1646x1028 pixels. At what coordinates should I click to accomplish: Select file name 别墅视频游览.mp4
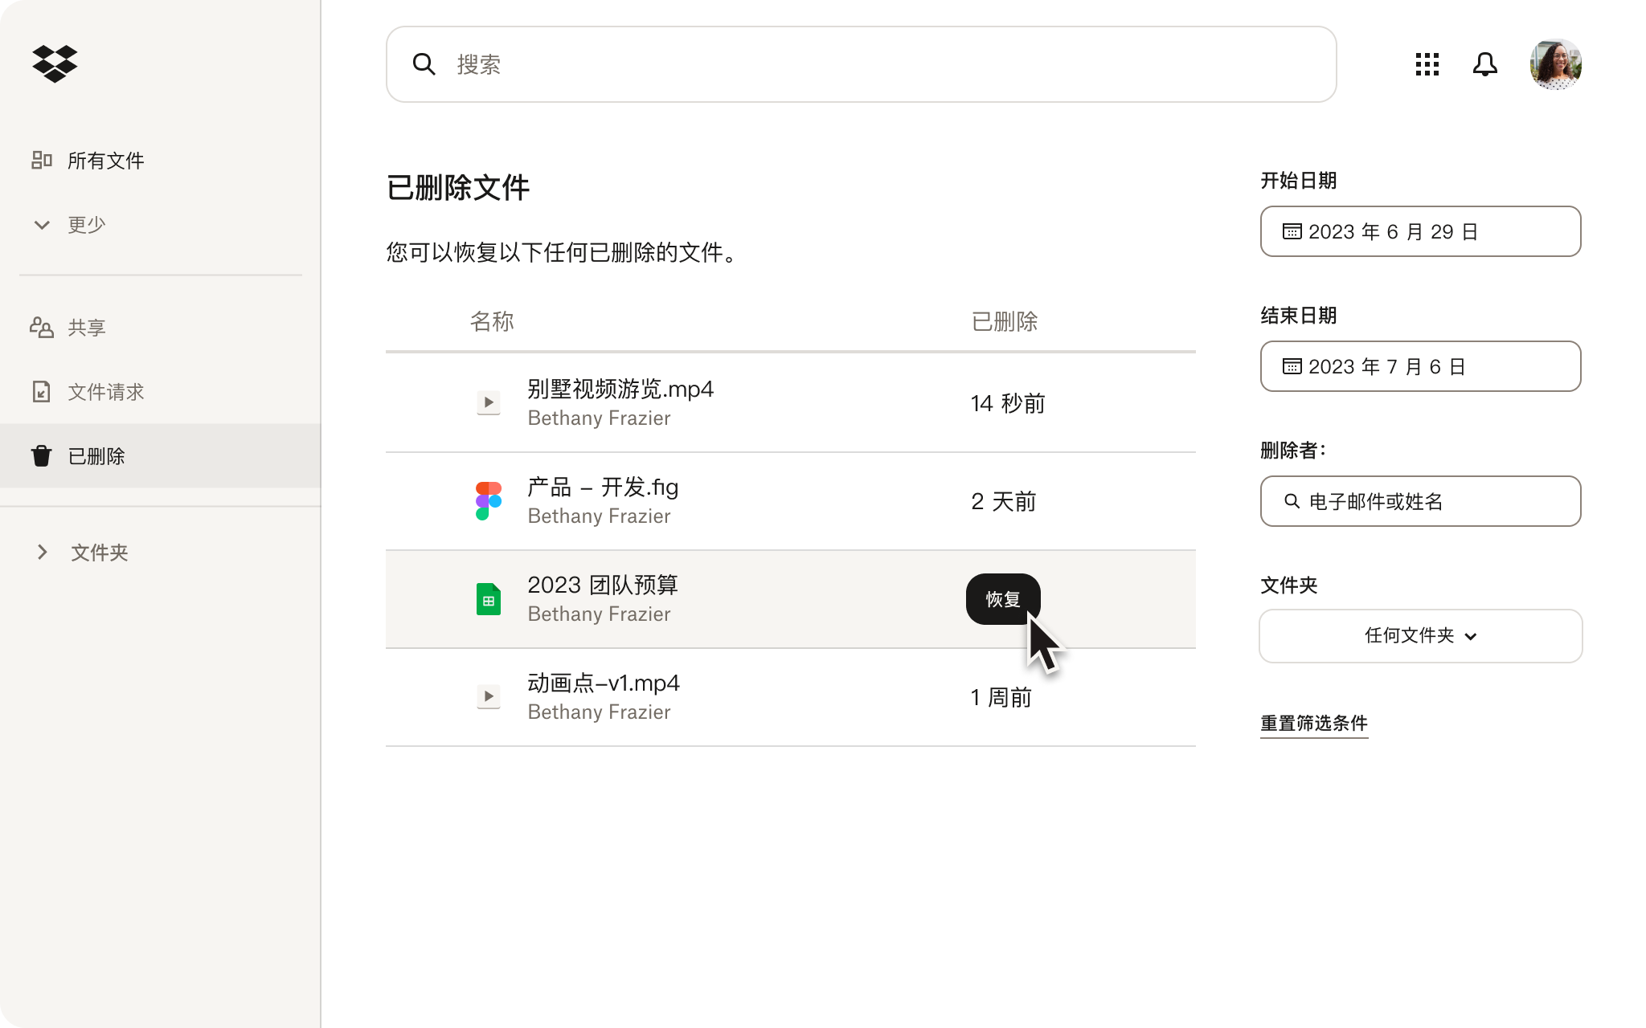(x=620, y=390)
